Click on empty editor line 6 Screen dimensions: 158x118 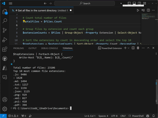tap(82, 25)
